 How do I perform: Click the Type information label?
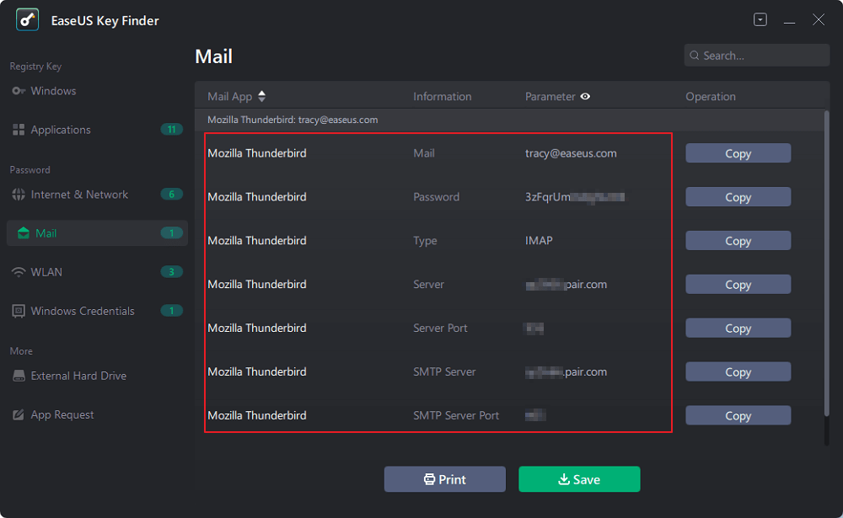pos(425,241)
